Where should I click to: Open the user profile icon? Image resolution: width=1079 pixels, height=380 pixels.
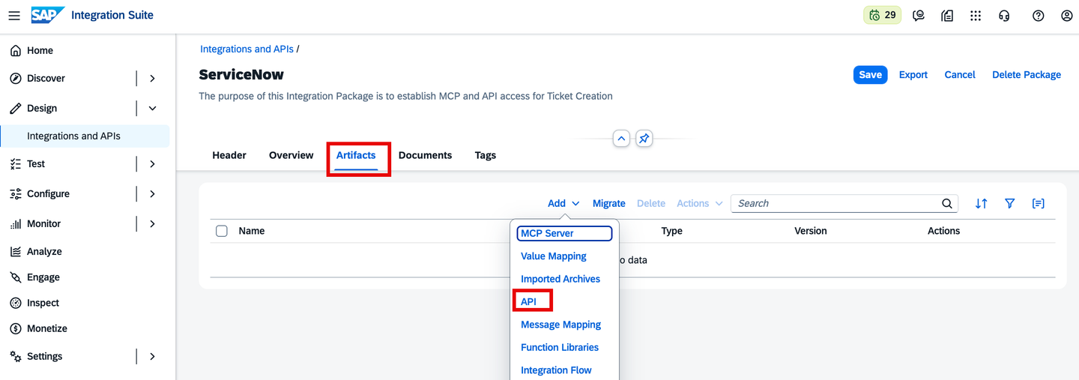pos(1067,15)
